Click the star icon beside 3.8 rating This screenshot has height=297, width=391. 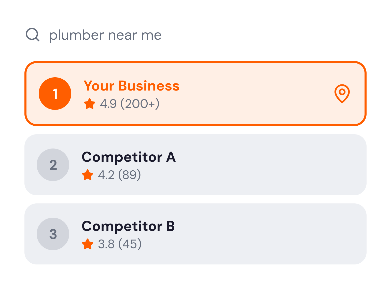tap(87, 244)
